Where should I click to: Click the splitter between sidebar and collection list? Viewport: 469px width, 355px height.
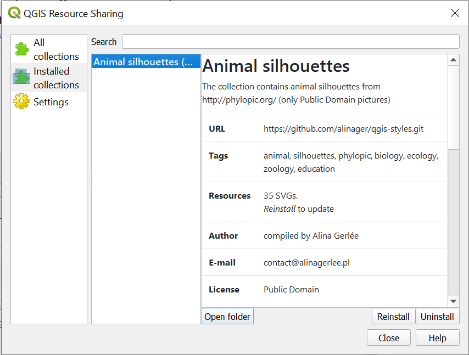point(88,181)
